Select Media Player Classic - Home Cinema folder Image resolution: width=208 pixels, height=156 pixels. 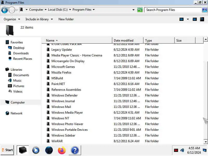click(x=77, y=55)
